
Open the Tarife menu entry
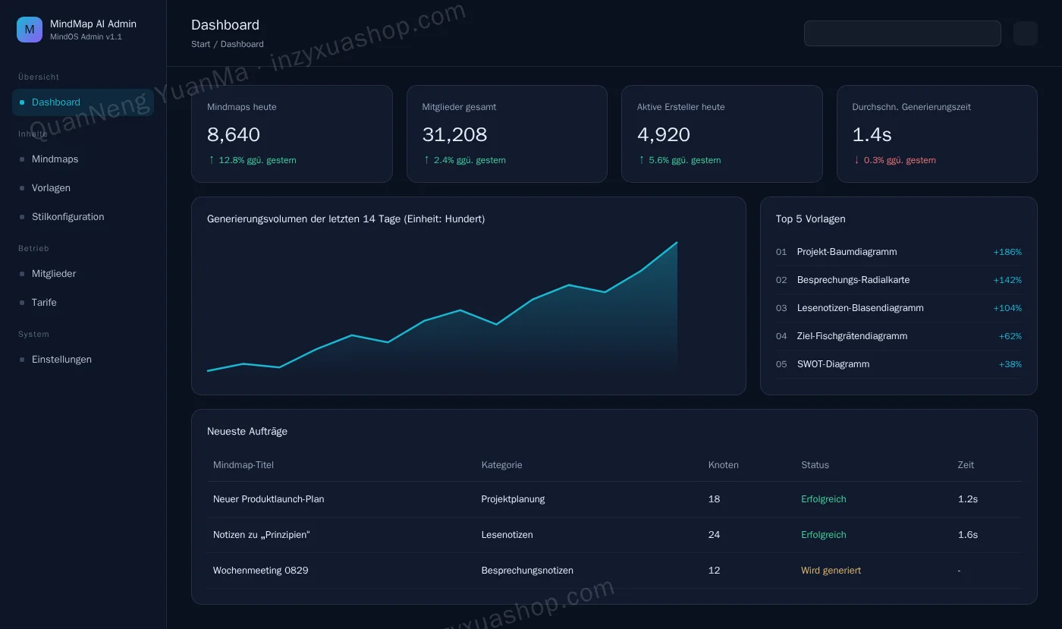pyautogui.click(x=83, y=303)
